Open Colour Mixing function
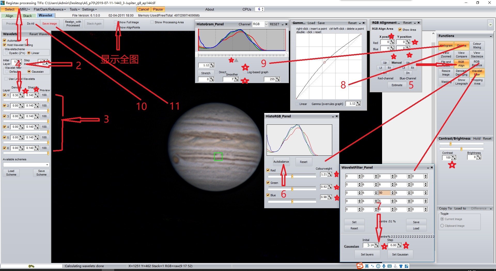The width and height of the screenshot is (496, 271). [x=477, y=46]
